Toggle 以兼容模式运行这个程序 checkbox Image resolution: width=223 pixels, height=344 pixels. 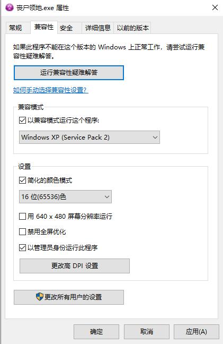tap(22, 120)
